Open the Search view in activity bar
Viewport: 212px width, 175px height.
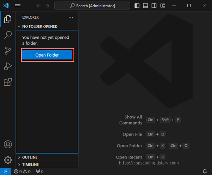(x=8, y=35)
